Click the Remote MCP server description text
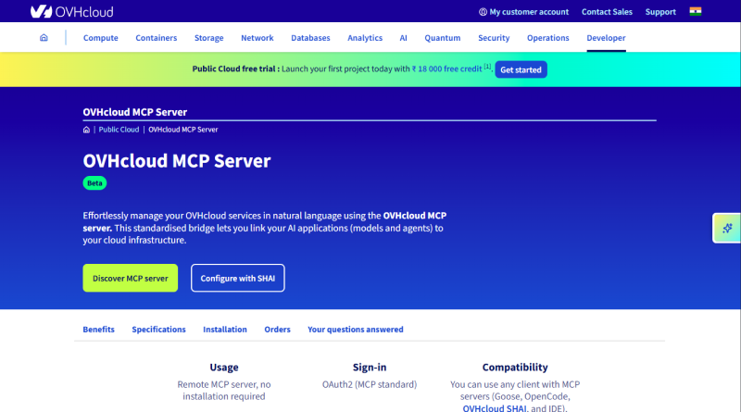Viewport: 741px width, 412px height. coord(224,391)
